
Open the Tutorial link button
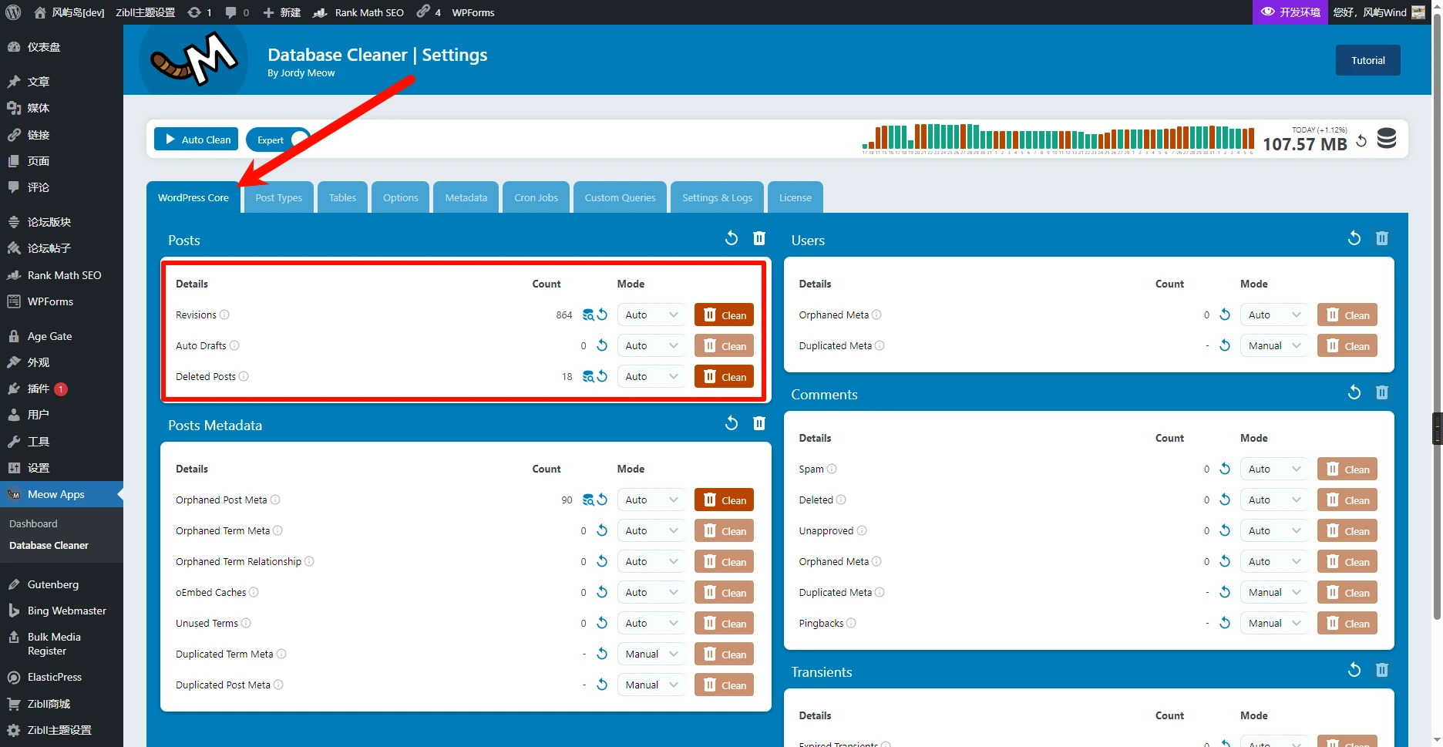(1367, 60)
